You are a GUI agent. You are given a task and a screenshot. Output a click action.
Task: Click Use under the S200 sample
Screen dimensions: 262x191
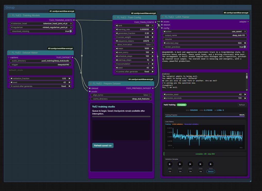coord(180,171)
